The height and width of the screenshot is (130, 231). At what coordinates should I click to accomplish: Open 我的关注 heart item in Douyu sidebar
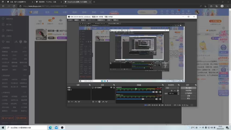[x=8, y=19]
